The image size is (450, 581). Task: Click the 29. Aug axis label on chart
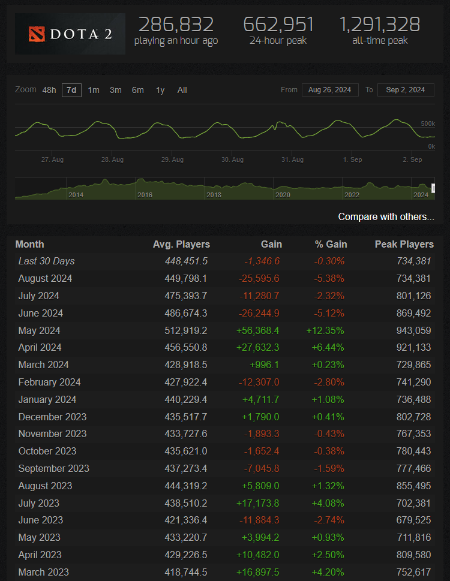coord(172,159)
